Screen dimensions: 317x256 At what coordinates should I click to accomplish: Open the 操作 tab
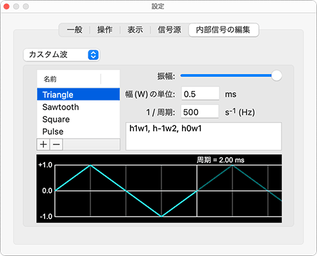105,30
